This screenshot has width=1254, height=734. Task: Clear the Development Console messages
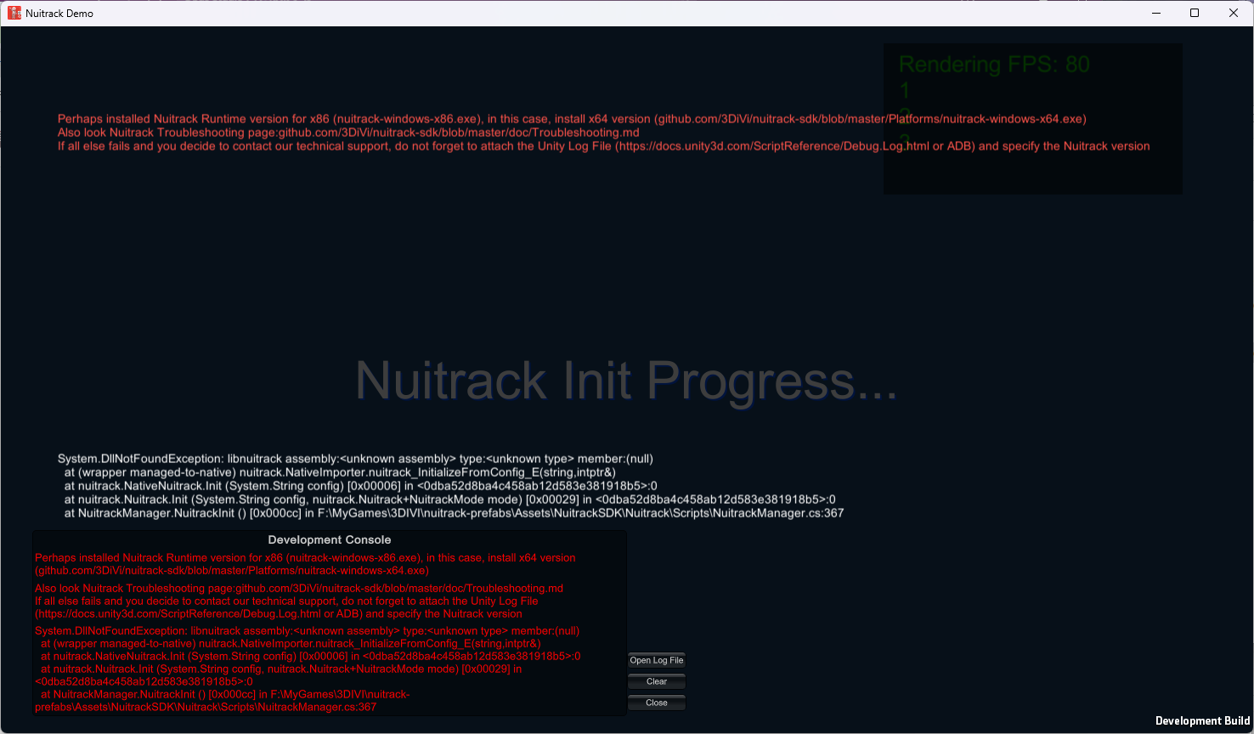pyautogui.click(x=656, y=681)
